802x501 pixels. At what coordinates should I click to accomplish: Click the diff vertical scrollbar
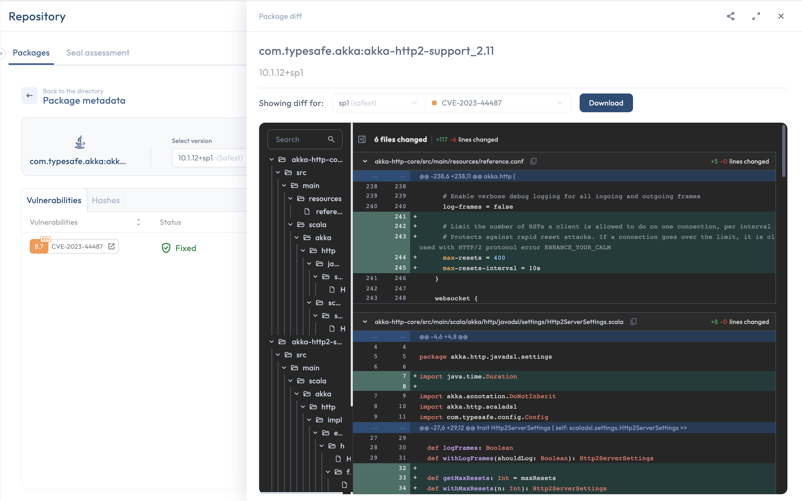coord(784,151)
